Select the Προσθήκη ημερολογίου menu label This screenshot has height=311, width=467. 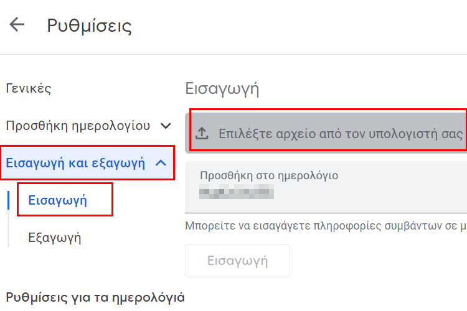(x=78, y=126)
